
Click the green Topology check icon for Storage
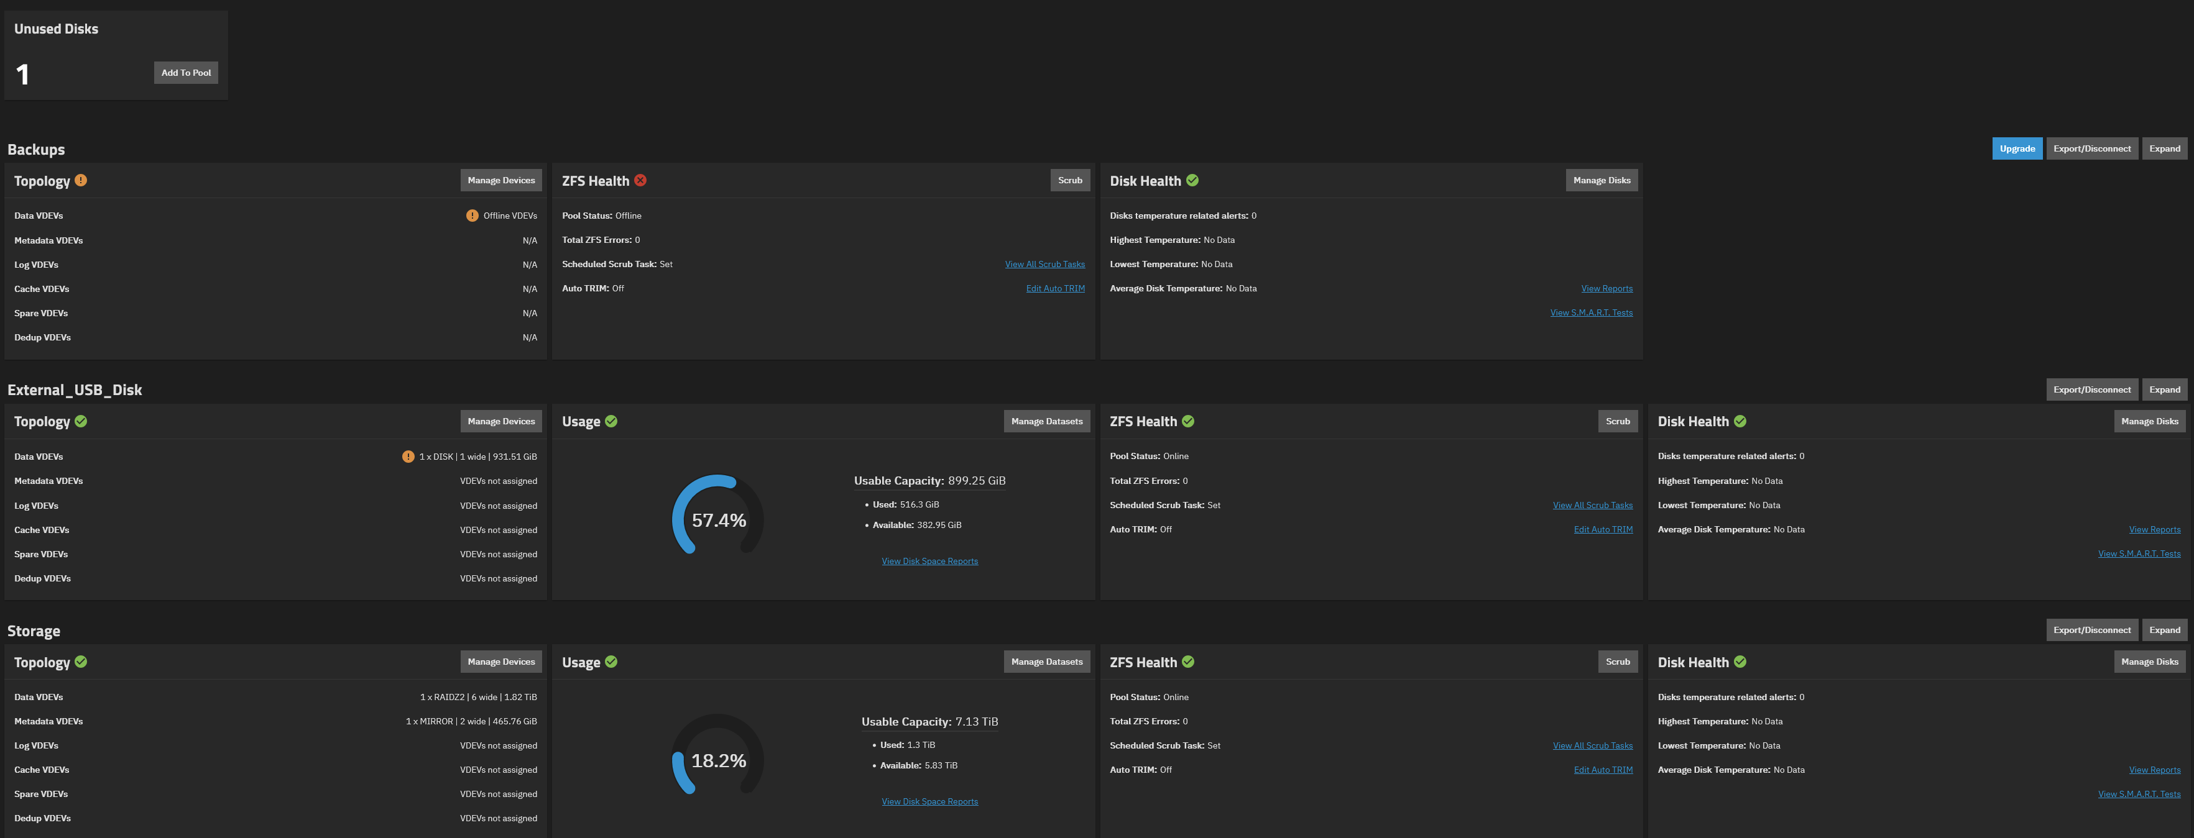click(x=81, y=662)
